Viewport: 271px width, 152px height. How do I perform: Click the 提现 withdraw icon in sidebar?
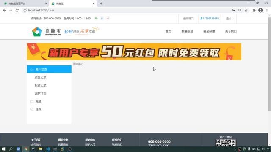(32, 109)
